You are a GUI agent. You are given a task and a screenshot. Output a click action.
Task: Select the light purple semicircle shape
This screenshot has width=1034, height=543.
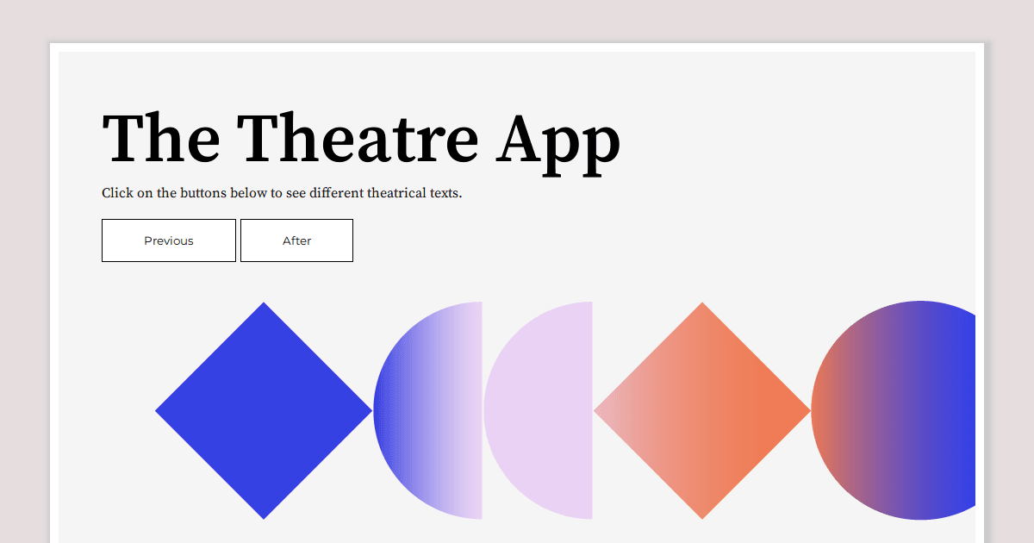[543, 409]
